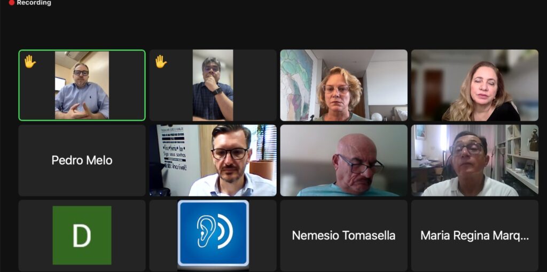Select the blue ear-with-sound-waves profile icon

click(213, 233)
